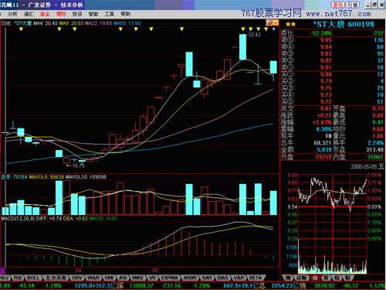Click the 日线 period label on chart
The width and height of the screenshot is (386, 290).
pos(6,23)
